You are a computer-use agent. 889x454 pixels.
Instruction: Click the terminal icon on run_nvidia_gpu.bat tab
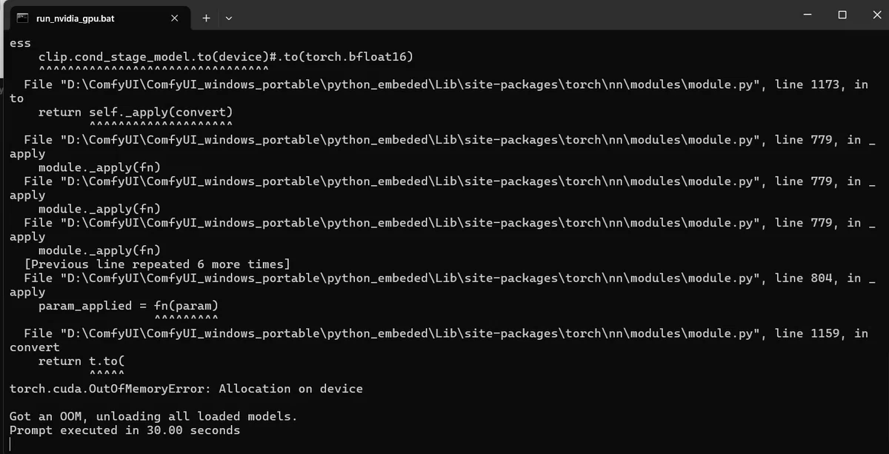point(23,18)
